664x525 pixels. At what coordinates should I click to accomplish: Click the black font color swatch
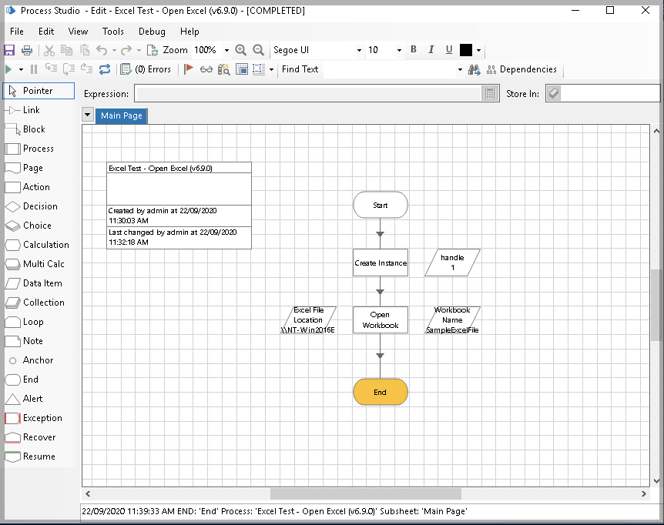coord(466,50)
